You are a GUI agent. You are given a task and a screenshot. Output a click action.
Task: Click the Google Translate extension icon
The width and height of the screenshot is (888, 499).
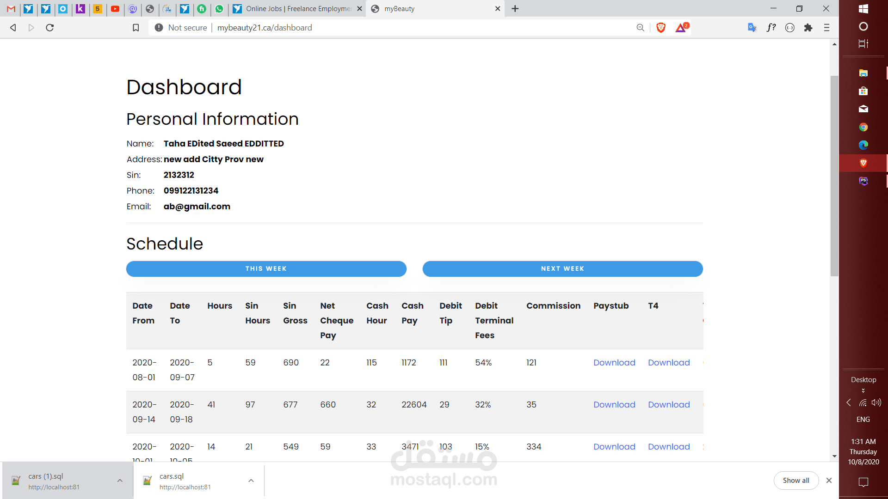point(752,28)
